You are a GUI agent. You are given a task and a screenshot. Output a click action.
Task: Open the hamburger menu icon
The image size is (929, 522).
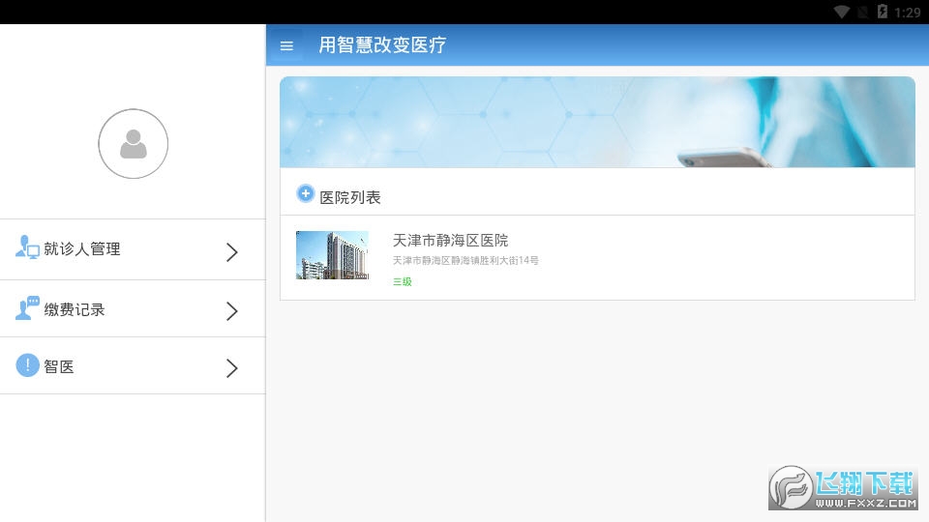[x=286, y=45]
